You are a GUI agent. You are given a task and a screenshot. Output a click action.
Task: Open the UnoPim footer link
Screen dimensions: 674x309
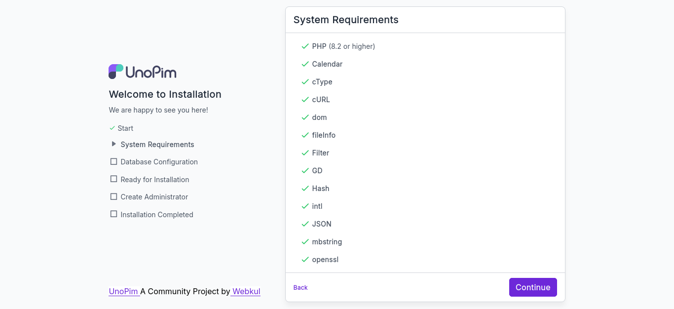pos(124,291)
